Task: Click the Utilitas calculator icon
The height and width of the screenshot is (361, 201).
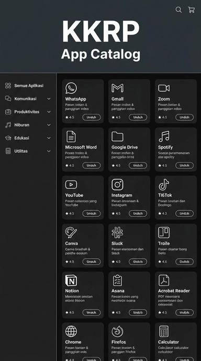Action: point(8,151)
